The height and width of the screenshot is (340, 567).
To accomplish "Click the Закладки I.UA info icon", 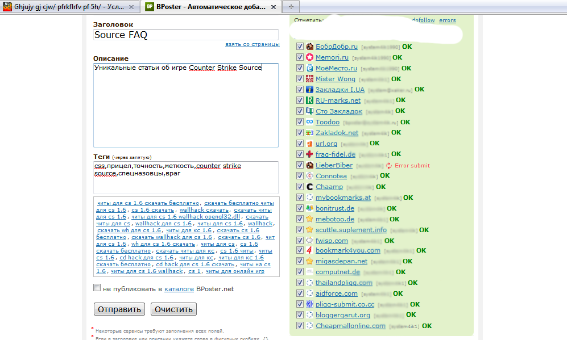I will [x=309, y=90].
